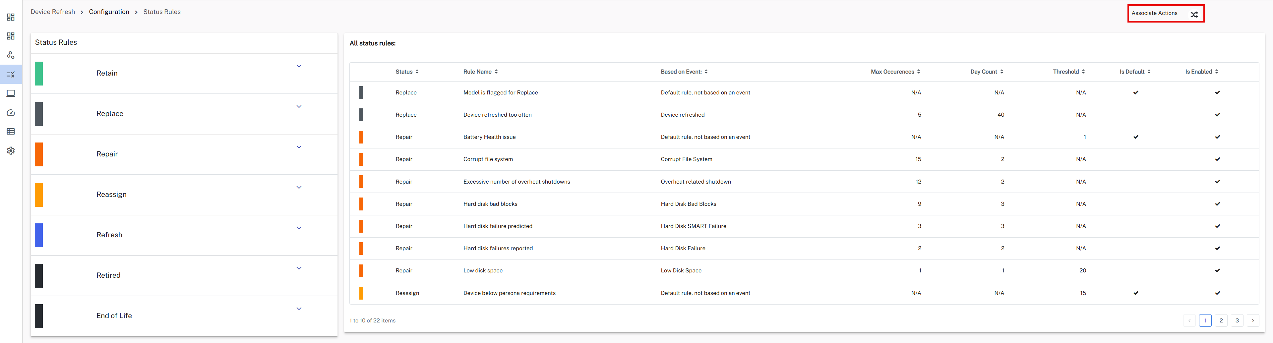Toggle Is Enabled for Low disk space rule
Image resolution: width=1273 pixels, height=343 pixels.
[1217, 271]
